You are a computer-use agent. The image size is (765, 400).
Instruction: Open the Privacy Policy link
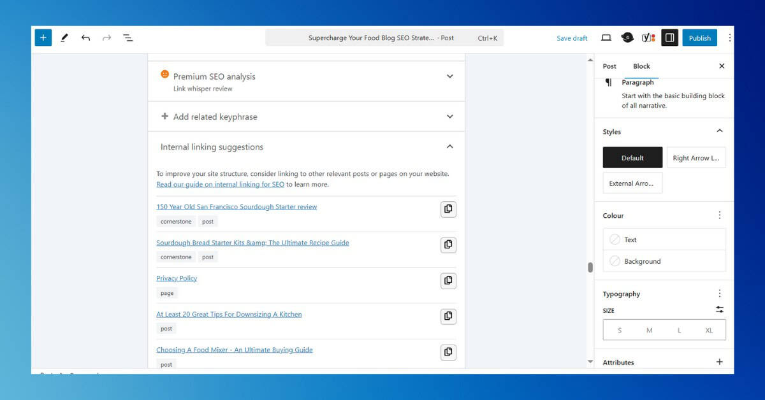pyautogui.click(x=177, y=278)
